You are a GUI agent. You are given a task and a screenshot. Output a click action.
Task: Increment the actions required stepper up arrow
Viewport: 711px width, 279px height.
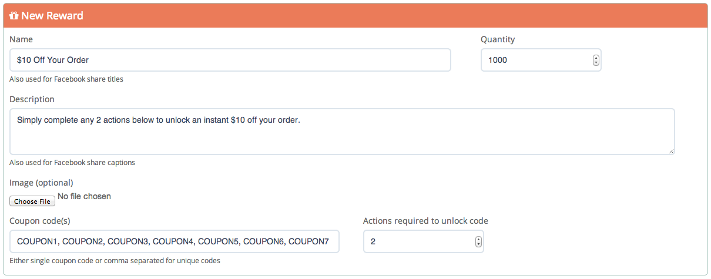478,239
